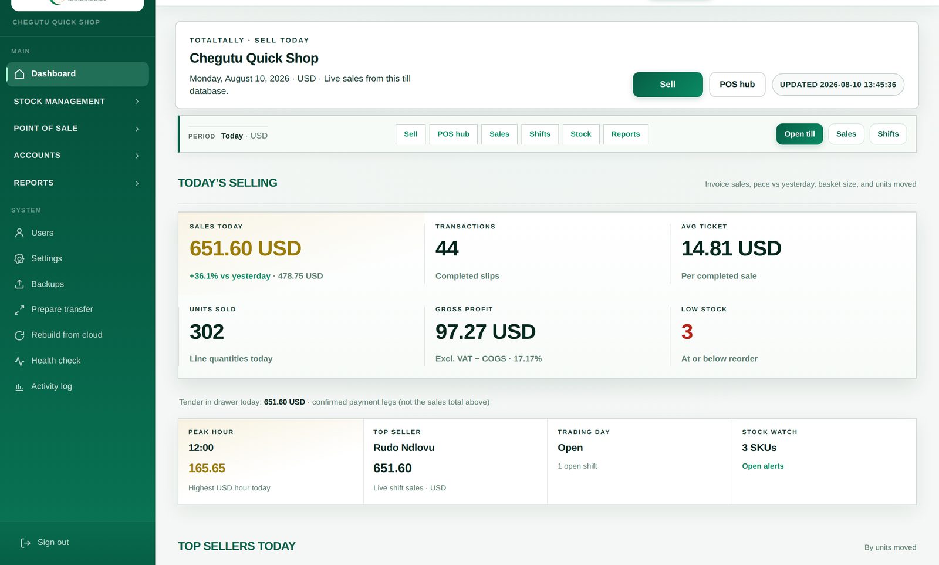This screenshot has width=939, height=565.
Task: Open the Activity log label
Action: (52, 386)
